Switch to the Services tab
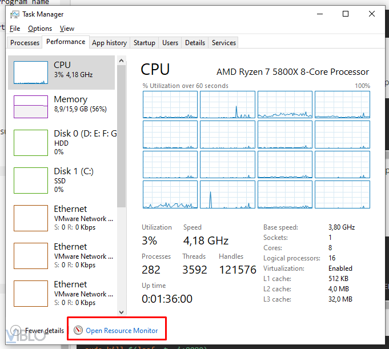Viewport: 389px width, 349px height. [x=224, y=43]
